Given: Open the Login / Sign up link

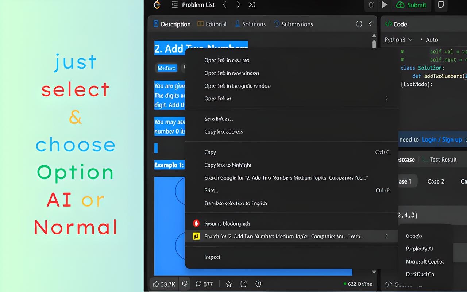Looking at the screenshot, I should pos(441,139).
